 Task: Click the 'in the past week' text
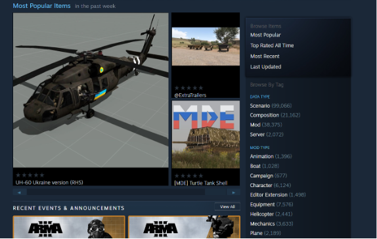(95, 7)
